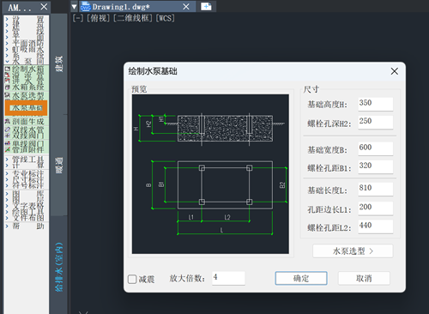Select the highlighted 水泵基础 sidebar command
This screenshot has height=314, width=429.
click(26, 108)
